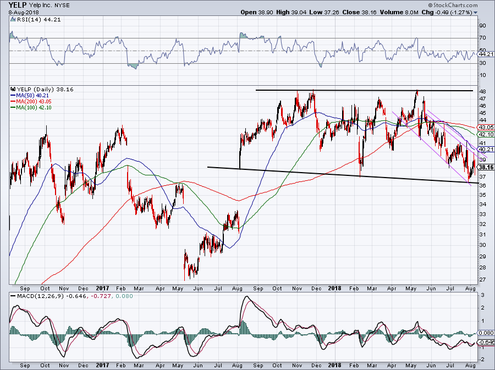Click the -2 level on MACD axis
Viewport: 495px width, 370px height.
point(482,360)
